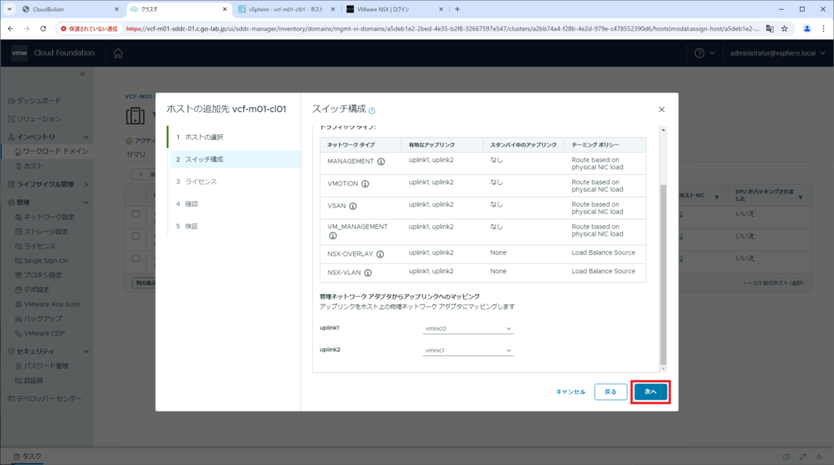Open a new browser tab
The image size is (834, 465).
click(457, 9)
